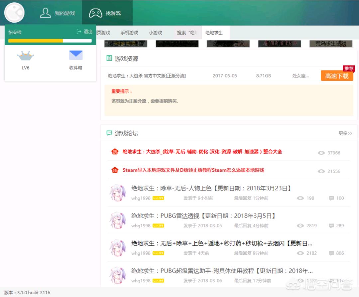The height and width of the screenshot is (297, 359).
Task: Click avatar of PUBG超级雷达助手 post
Action: [x=118, y=275]
